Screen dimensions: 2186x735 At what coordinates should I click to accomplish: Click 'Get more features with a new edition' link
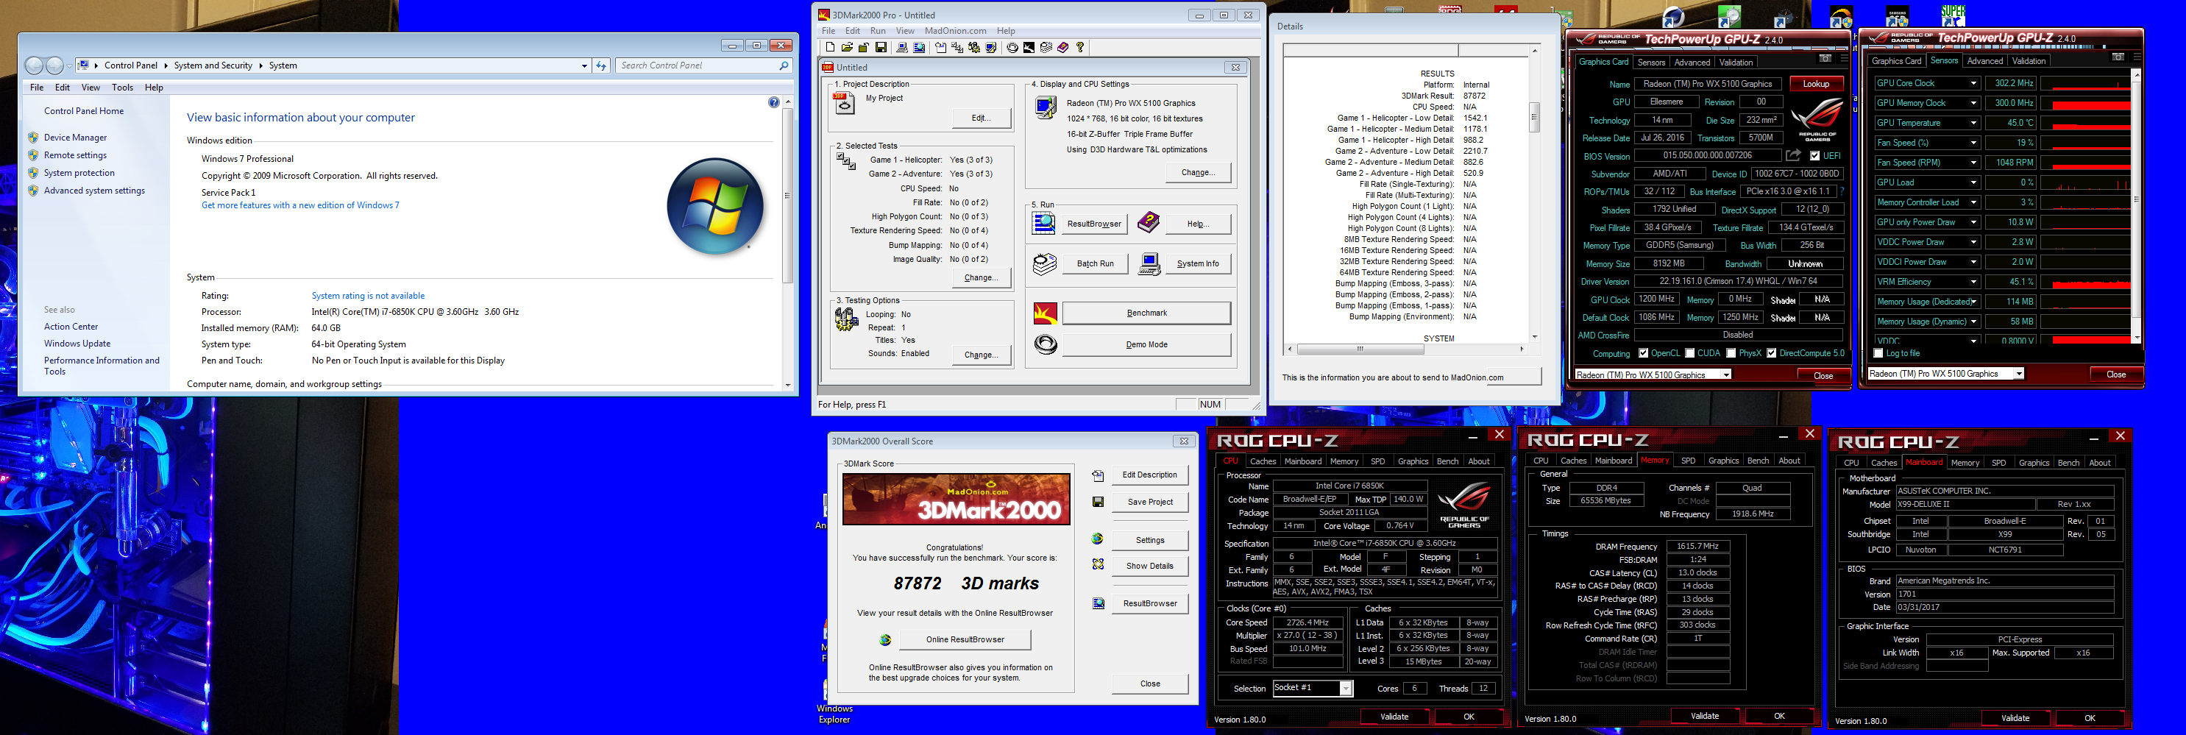[x=299, y=205]
